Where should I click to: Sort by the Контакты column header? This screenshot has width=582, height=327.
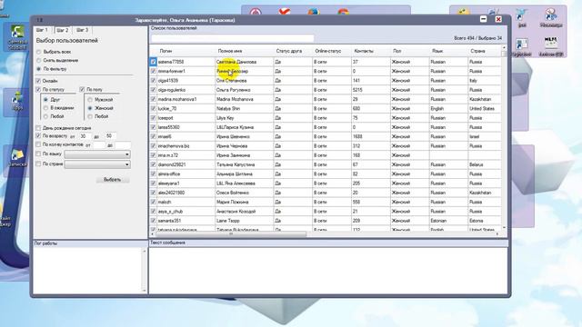coord(364,51)
